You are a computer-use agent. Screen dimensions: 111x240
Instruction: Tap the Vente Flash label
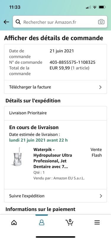(96, 152)
